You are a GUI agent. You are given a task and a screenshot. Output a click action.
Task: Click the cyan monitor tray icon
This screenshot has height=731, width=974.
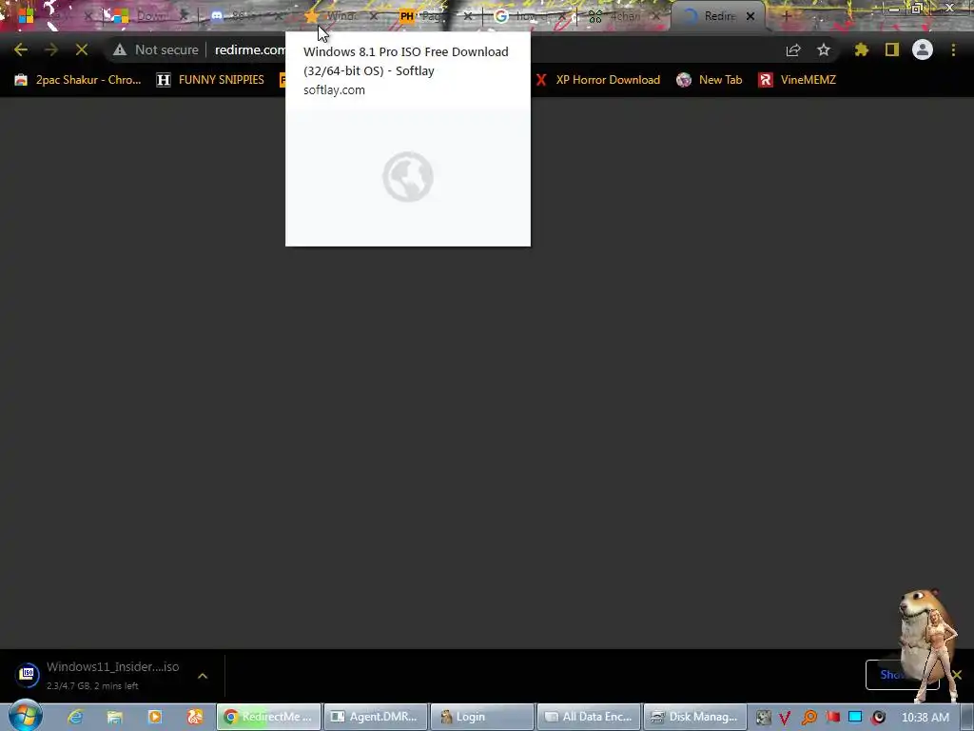tap(855, 718)
